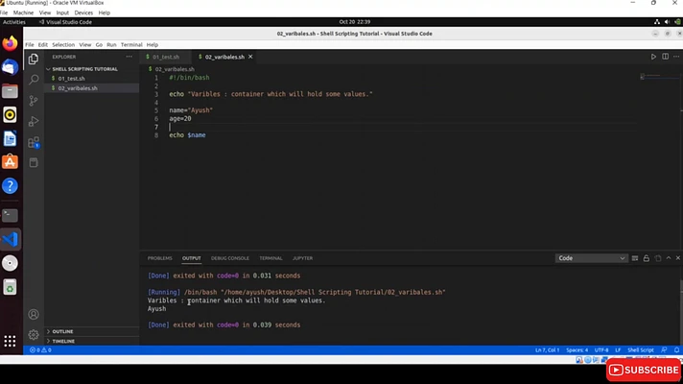Toggle output auto-scroll lock
This screenshot has width=683, height=384.
pyautogui.click(x=646, y=258)
